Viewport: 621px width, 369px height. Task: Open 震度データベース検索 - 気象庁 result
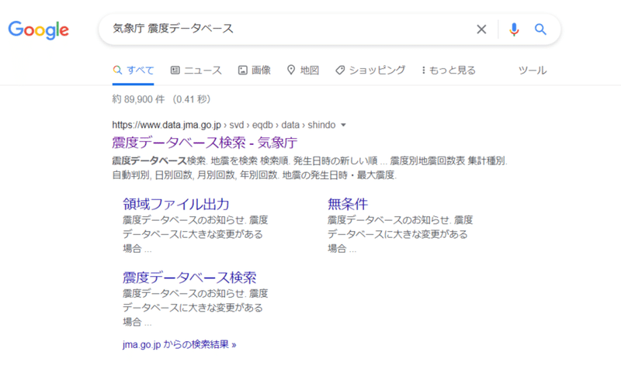pos(205,143)
